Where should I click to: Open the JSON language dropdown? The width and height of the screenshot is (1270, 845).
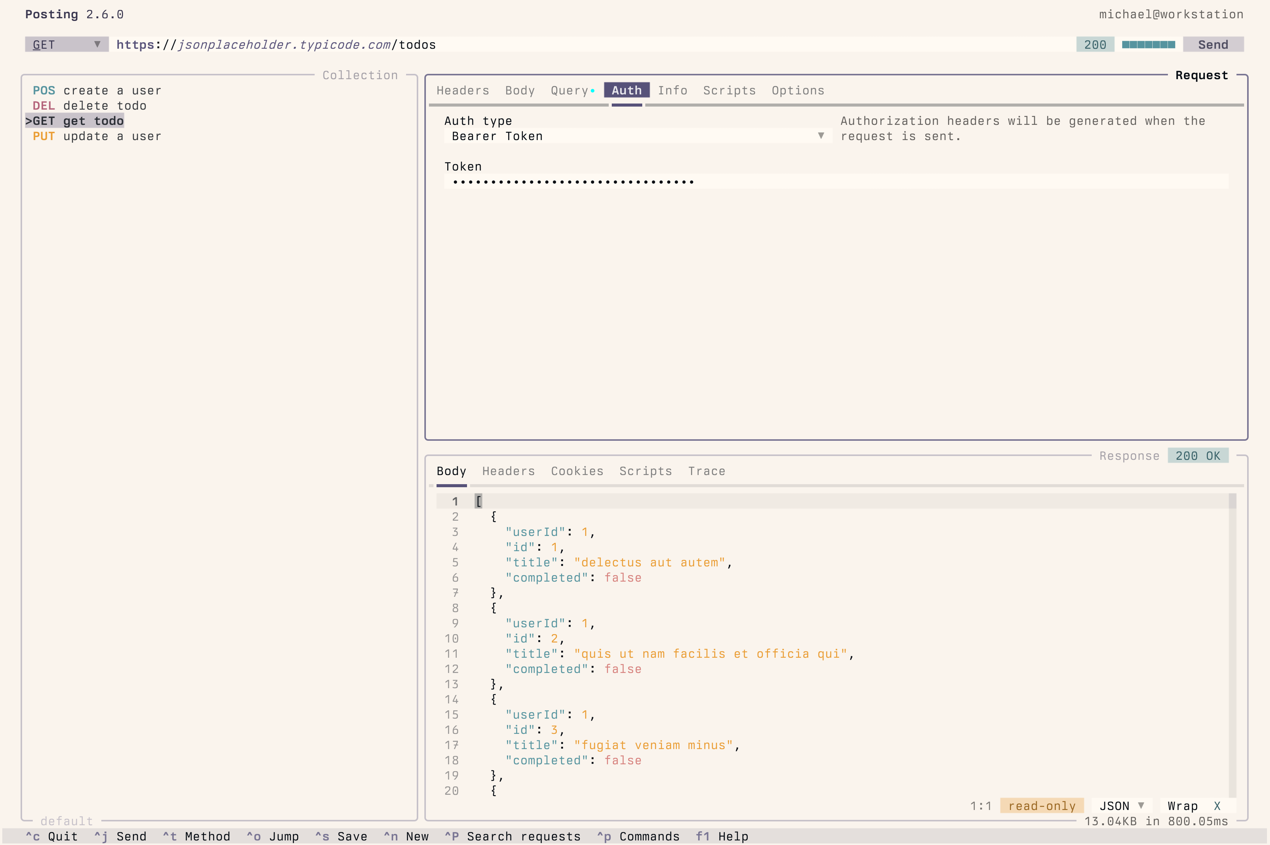1122,806
